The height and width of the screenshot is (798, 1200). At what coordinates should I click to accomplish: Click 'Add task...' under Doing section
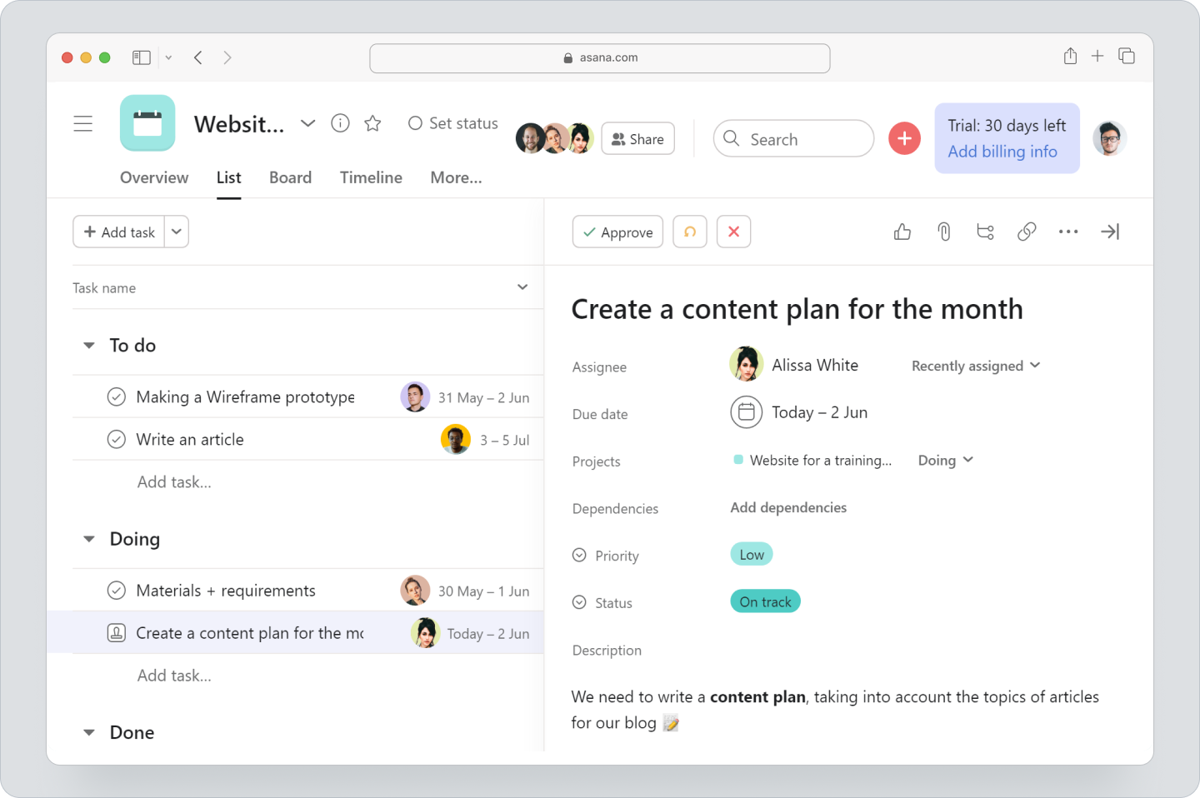174,675
